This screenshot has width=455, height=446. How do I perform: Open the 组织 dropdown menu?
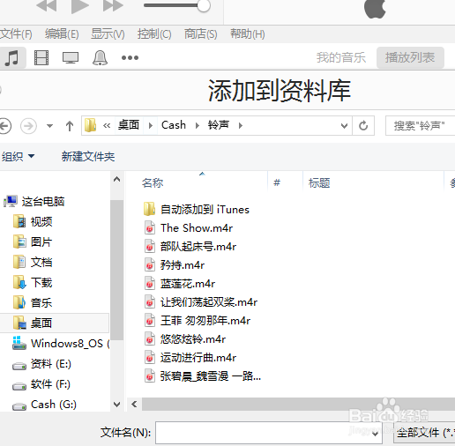[18, 156]
